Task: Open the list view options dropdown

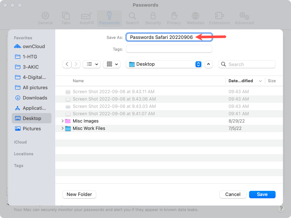Action: (x=91, y=64)
